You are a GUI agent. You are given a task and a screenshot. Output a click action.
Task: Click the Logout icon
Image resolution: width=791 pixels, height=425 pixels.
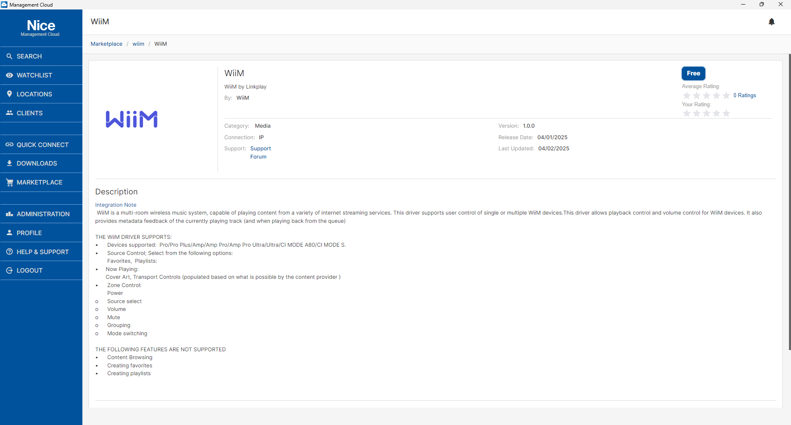(x=9, y=271)
